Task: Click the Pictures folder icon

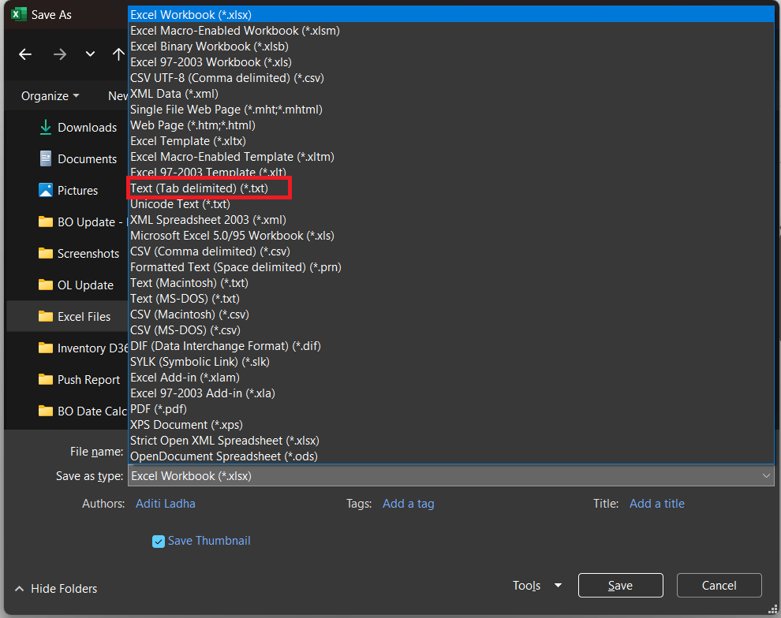Action: pyautogui.click(x=45, y=190)
